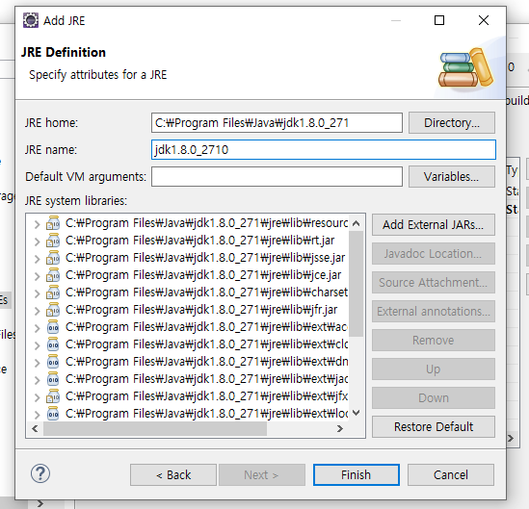Select the row ending in lib\jsse.jar
Viewport: 529px width, 509px height.
[205, 258]
